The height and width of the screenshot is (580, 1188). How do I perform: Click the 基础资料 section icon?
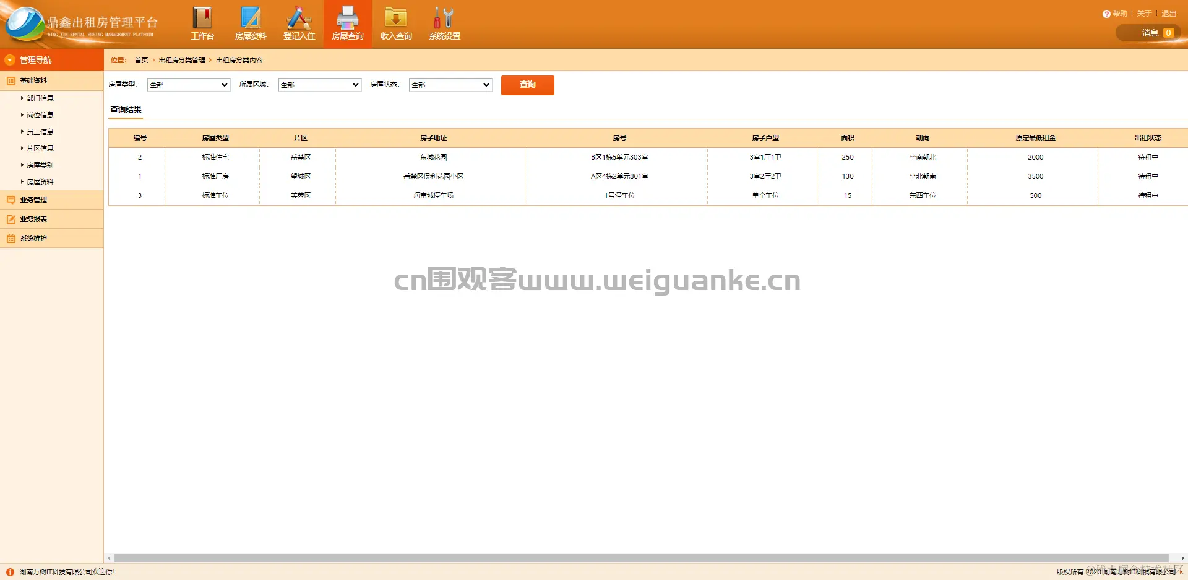(11, 81)
